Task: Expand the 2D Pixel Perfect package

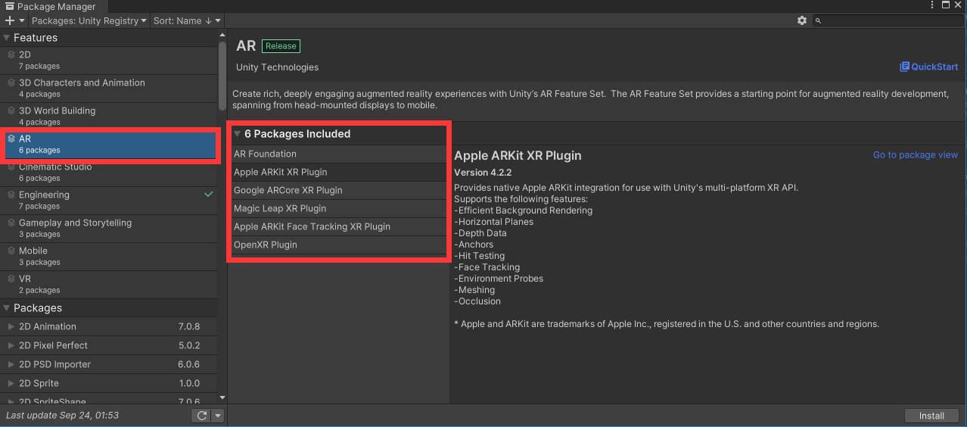Action: [x=11, y=345]
